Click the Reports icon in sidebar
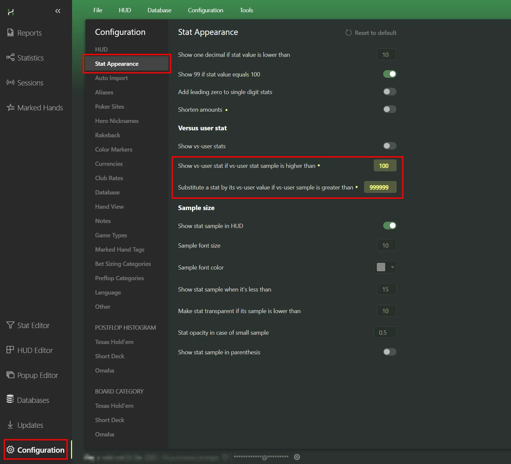This screenshot has height=464, width=511. point(10,33)
